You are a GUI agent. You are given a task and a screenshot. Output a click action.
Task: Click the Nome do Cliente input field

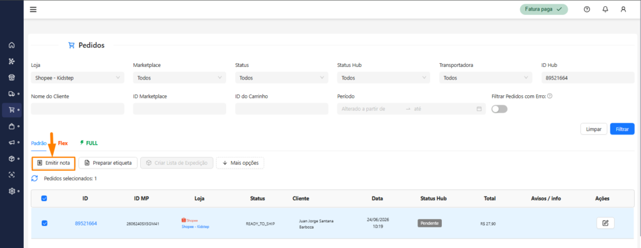click(x=78, y=109)
